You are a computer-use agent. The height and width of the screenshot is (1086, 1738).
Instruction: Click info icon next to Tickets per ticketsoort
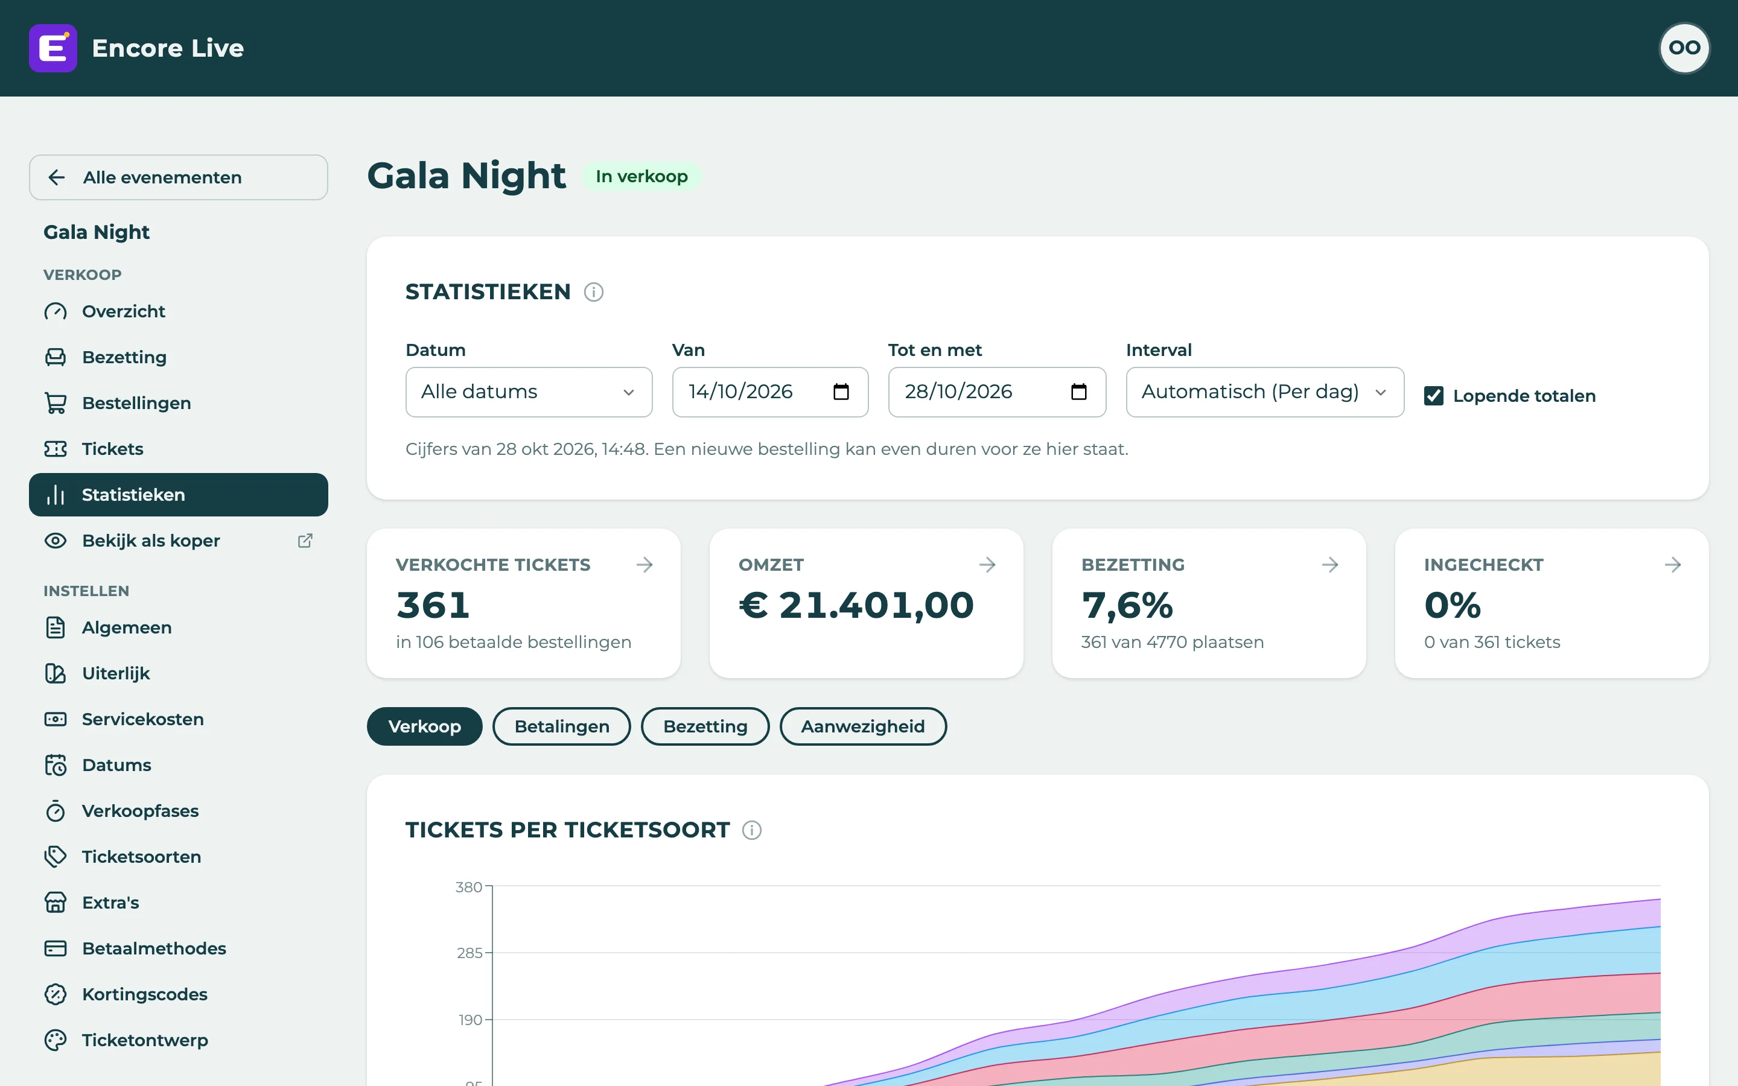click(751, 830)
